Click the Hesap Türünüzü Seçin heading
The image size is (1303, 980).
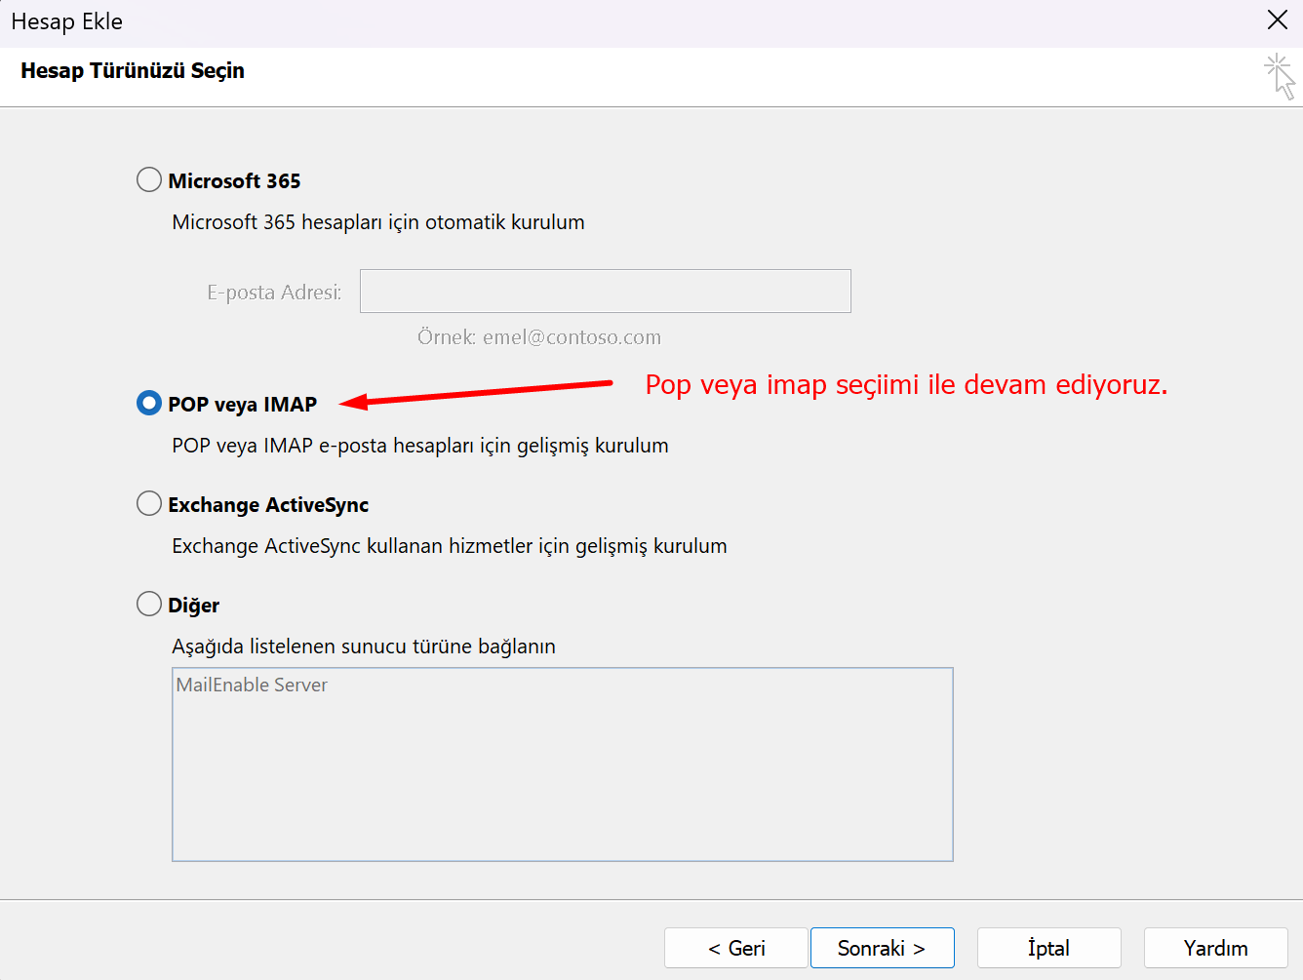click(x=132, y=70)
